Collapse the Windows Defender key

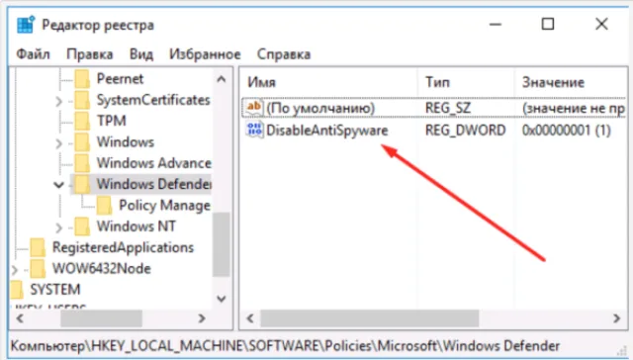click(59, 185)
